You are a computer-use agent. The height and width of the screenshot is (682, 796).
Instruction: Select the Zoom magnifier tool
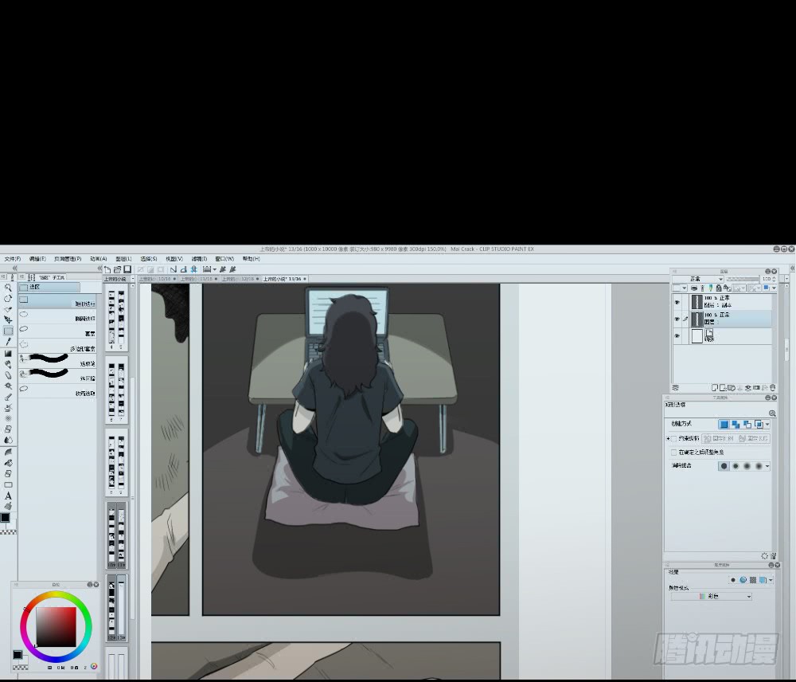pos(8,288)
